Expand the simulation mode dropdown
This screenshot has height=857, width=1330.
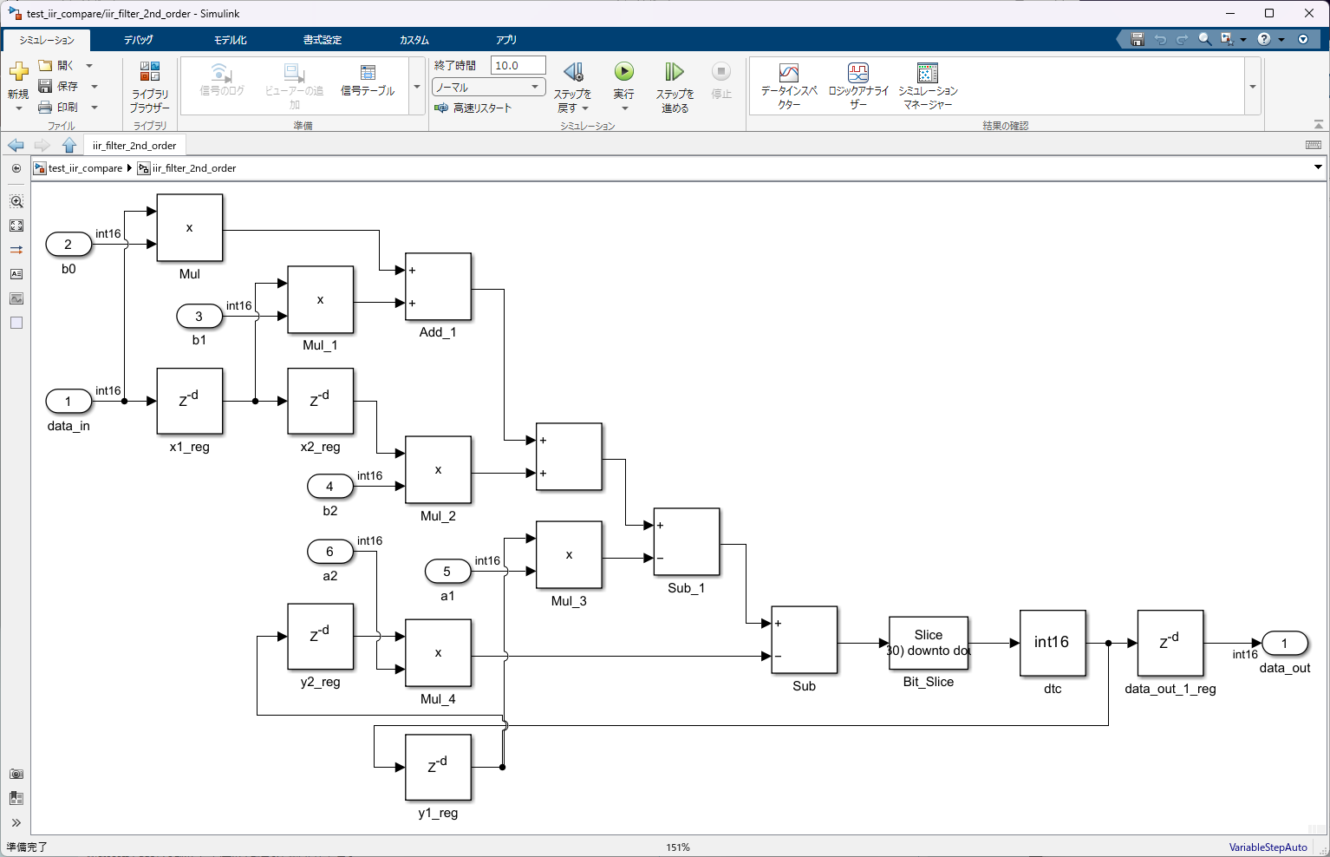[x=535, y=87]
